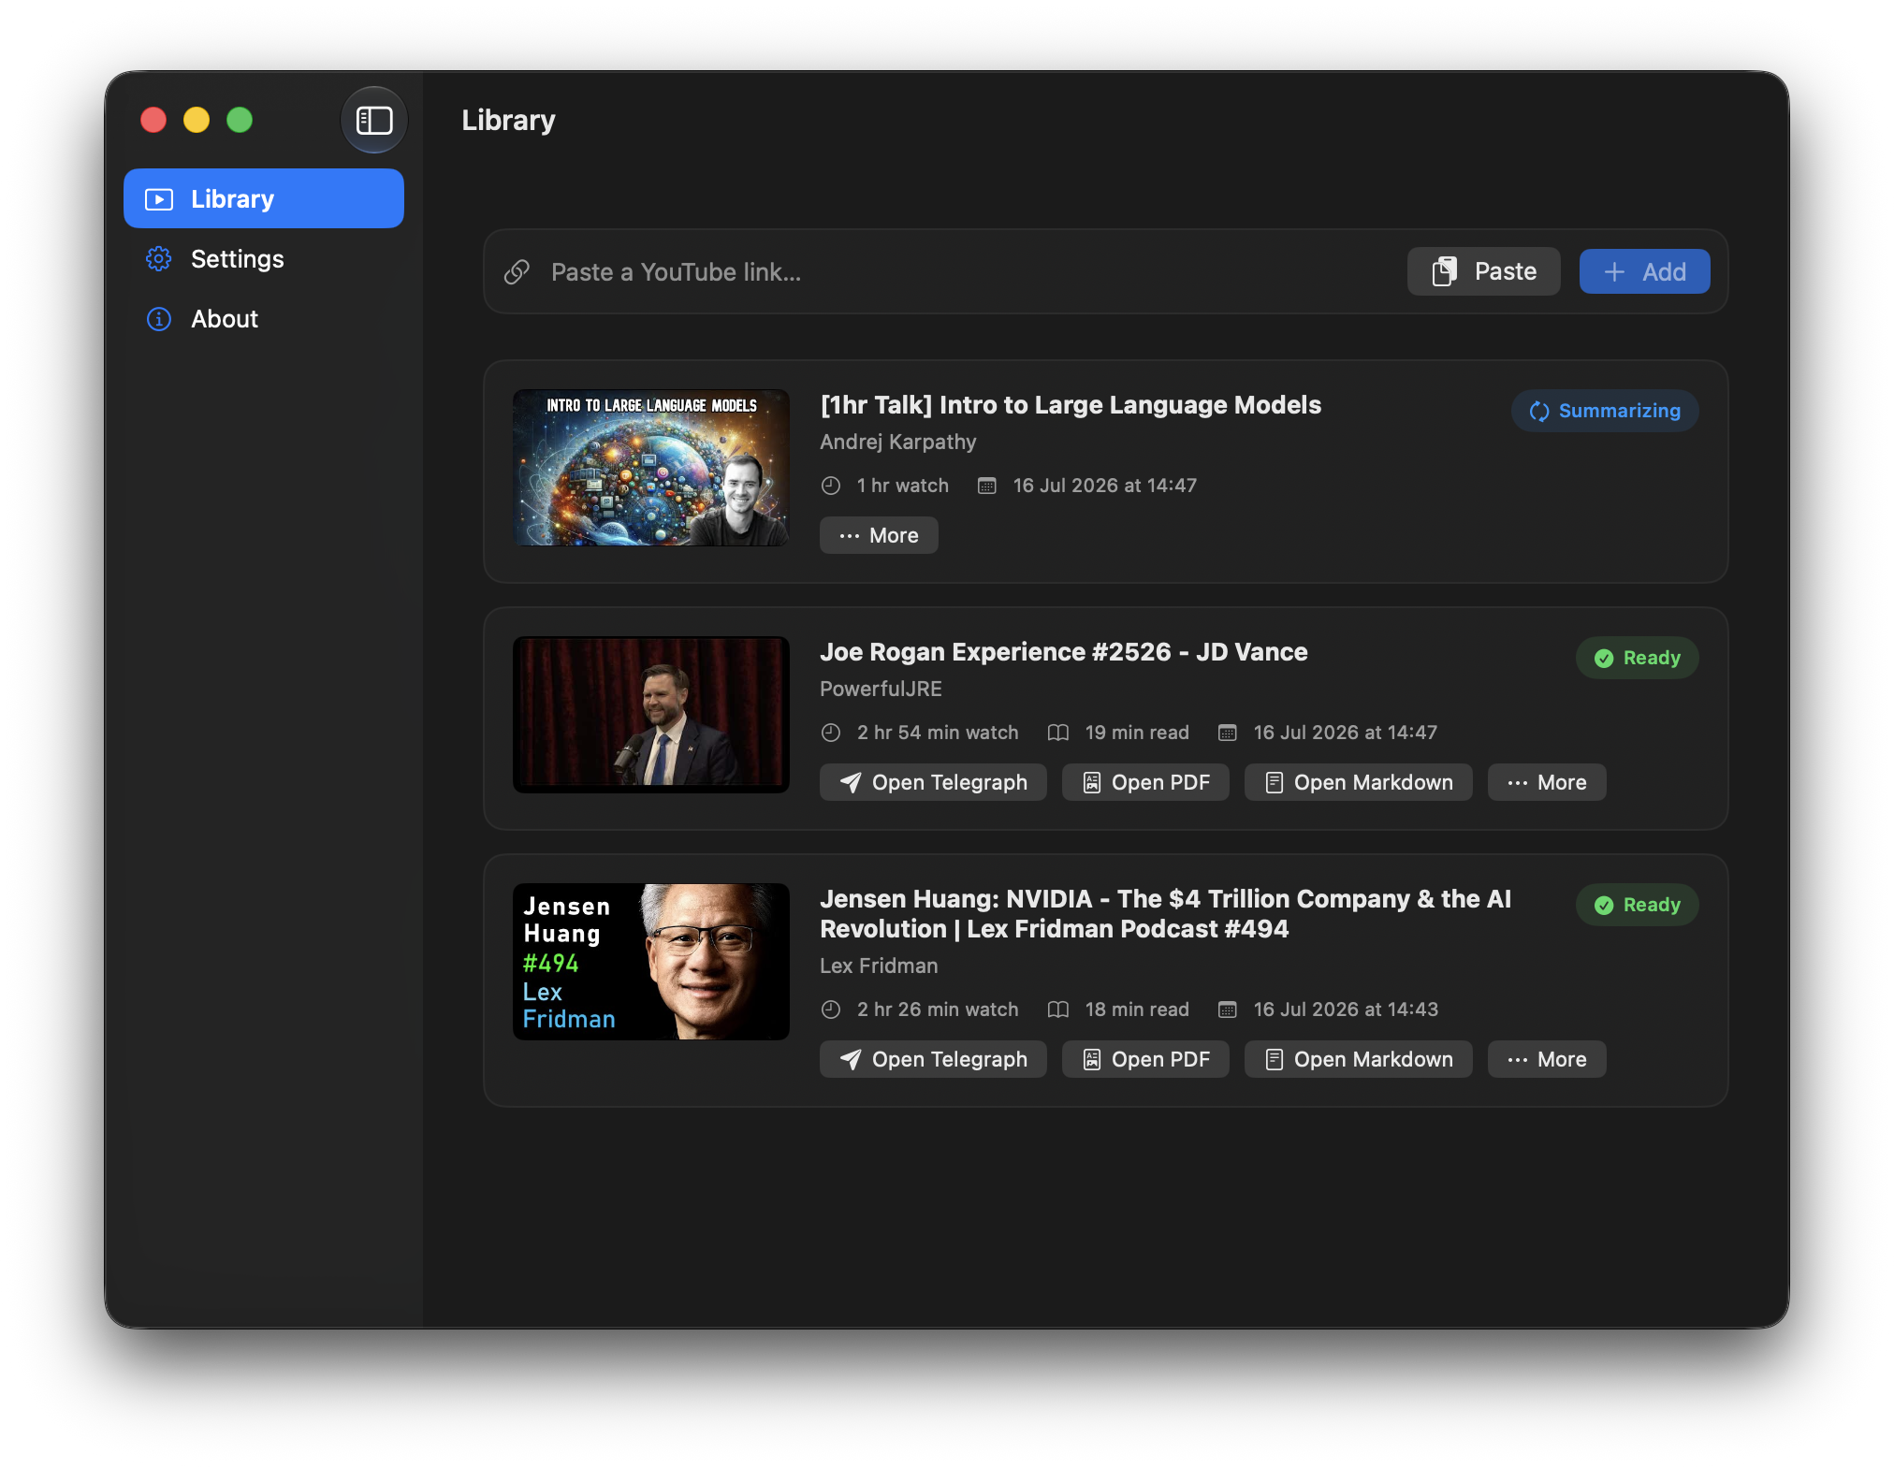Open the About page in sidebar
The height and width of the screenshot is (1467, 1894).
pos(264,319)
